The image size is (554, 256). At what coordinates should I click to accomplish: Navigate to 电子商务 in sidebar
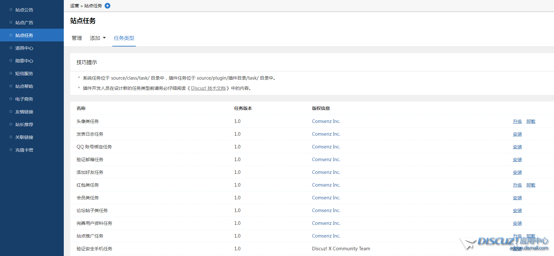(x=24, y=99)
